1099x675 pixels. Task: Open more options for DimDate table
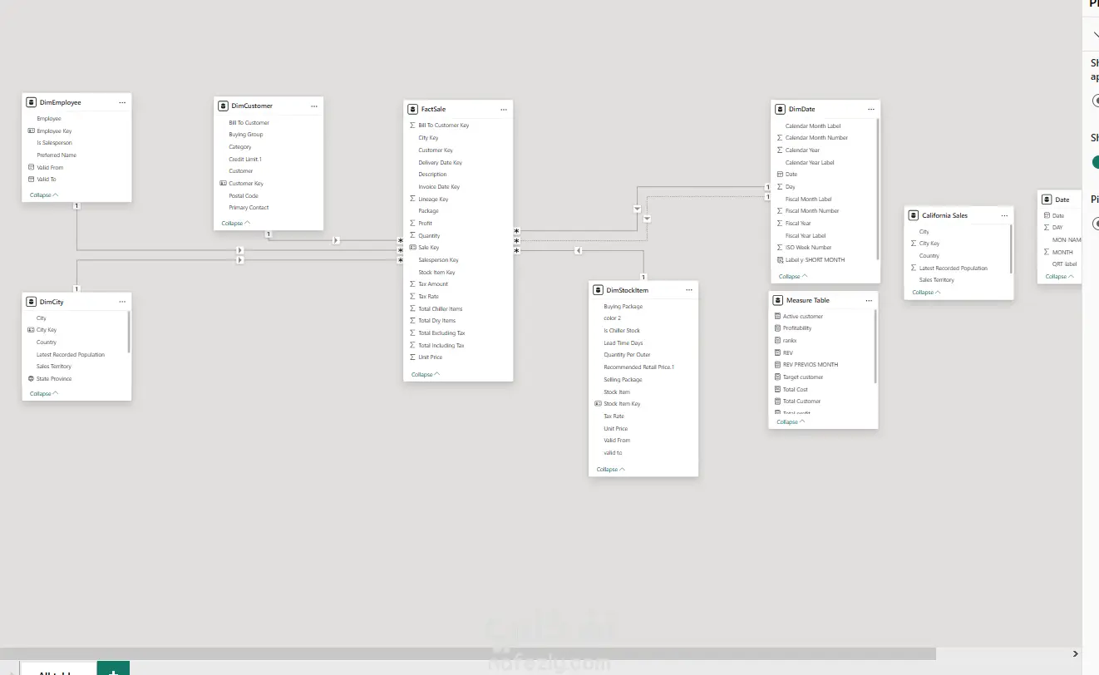871,109
